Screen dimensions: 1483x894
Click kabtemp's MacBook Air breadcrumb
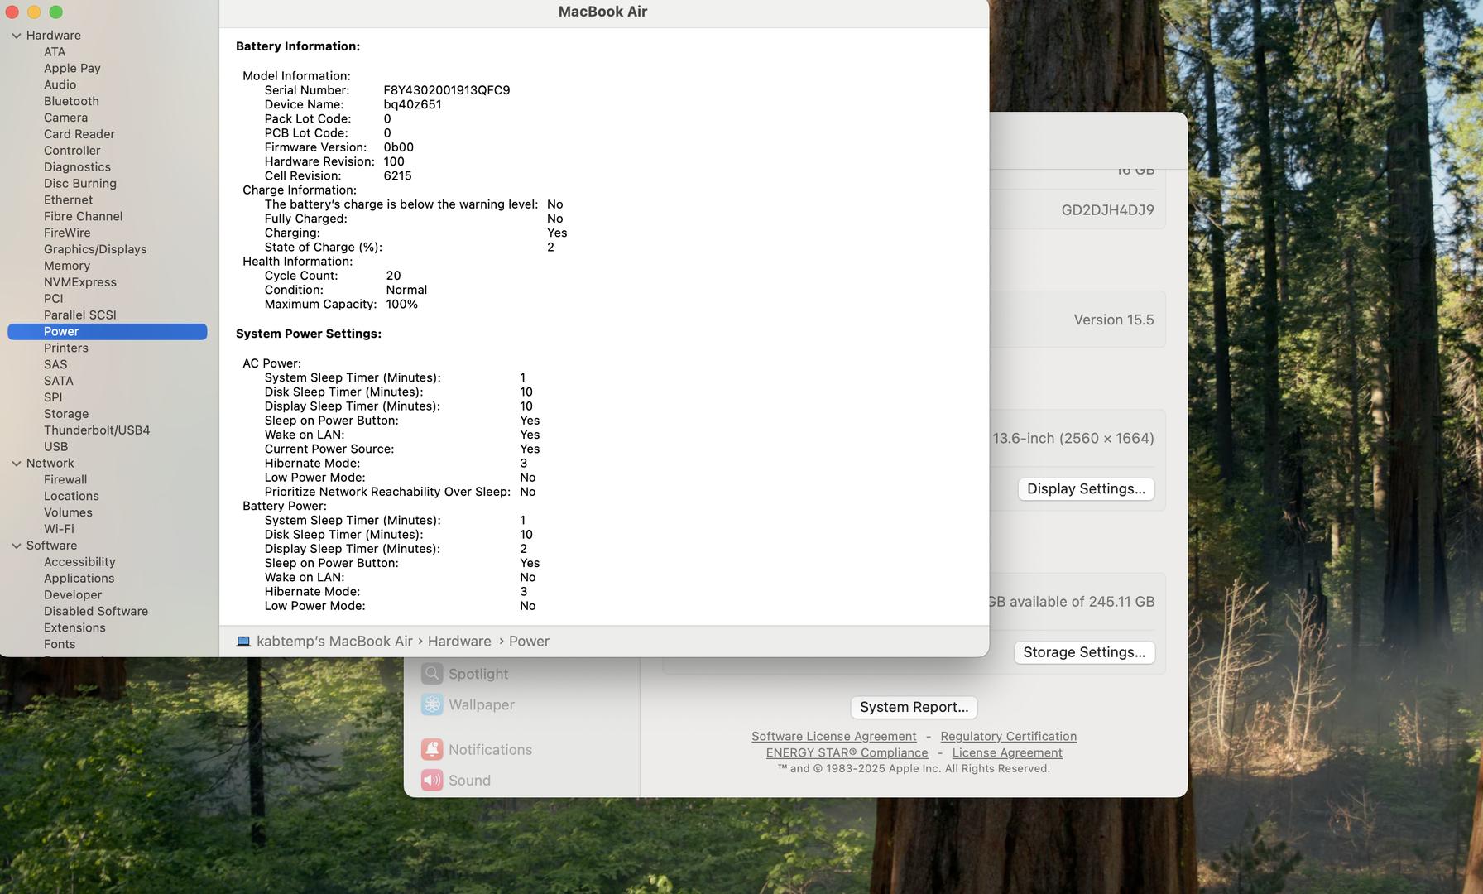click(334, 642)
